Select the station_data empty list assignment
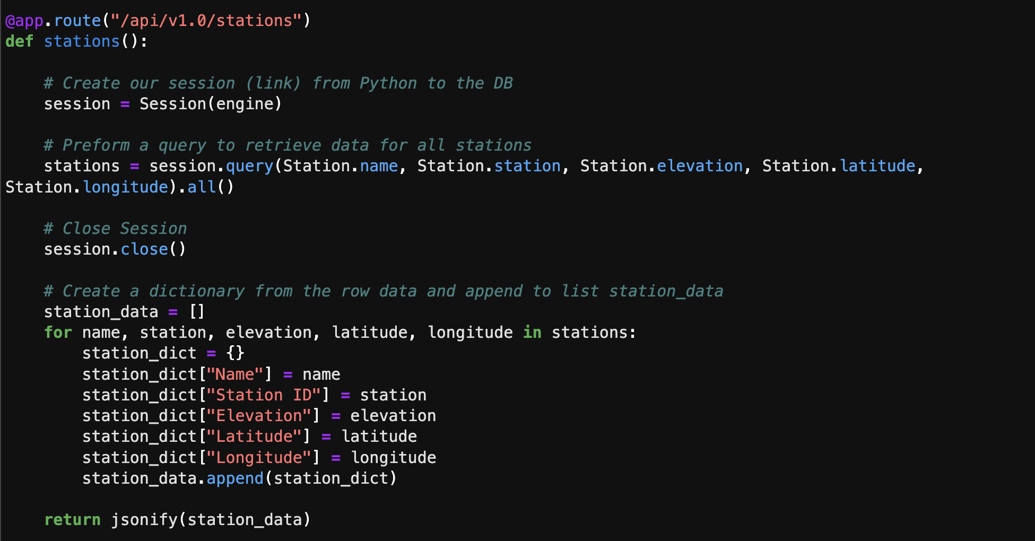The width and height of the screenshot is (1035, 541). pos(125,311)
